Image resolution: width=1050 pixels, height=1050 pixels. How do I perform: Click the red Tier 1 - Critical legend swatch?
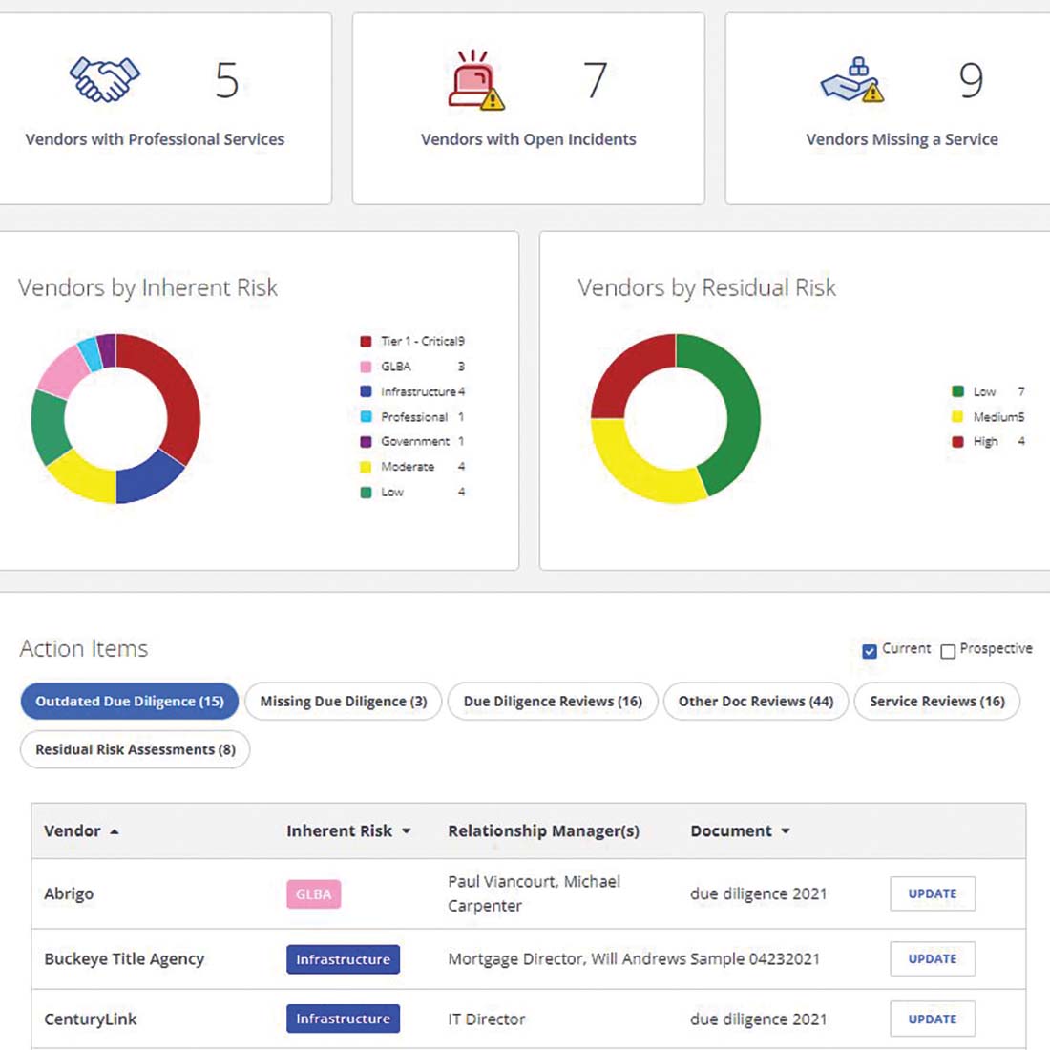click(x=366, y=342)
